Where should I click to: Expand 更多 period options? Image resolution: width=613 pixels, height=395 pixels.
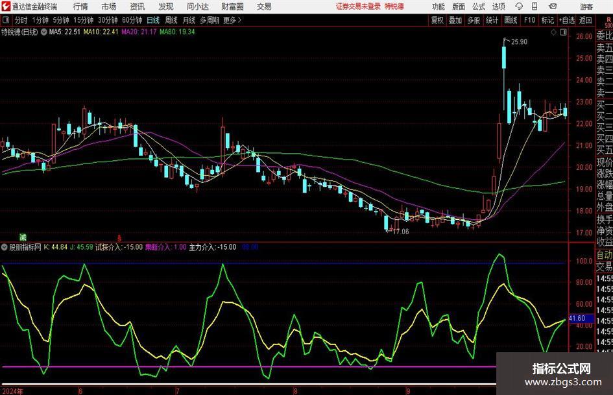232,20
